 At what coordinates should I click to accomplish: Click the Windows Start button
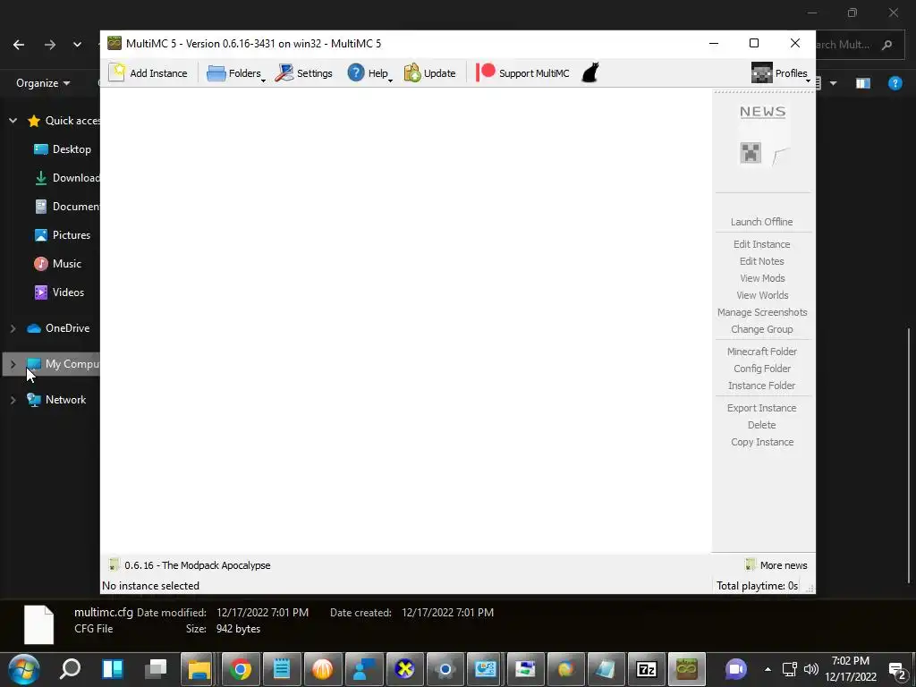[x=24, y=669]
